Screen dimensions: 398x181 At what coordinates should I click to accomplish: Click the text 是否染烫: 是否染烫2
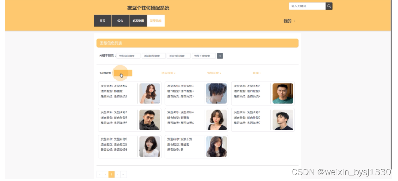point(114,96)
